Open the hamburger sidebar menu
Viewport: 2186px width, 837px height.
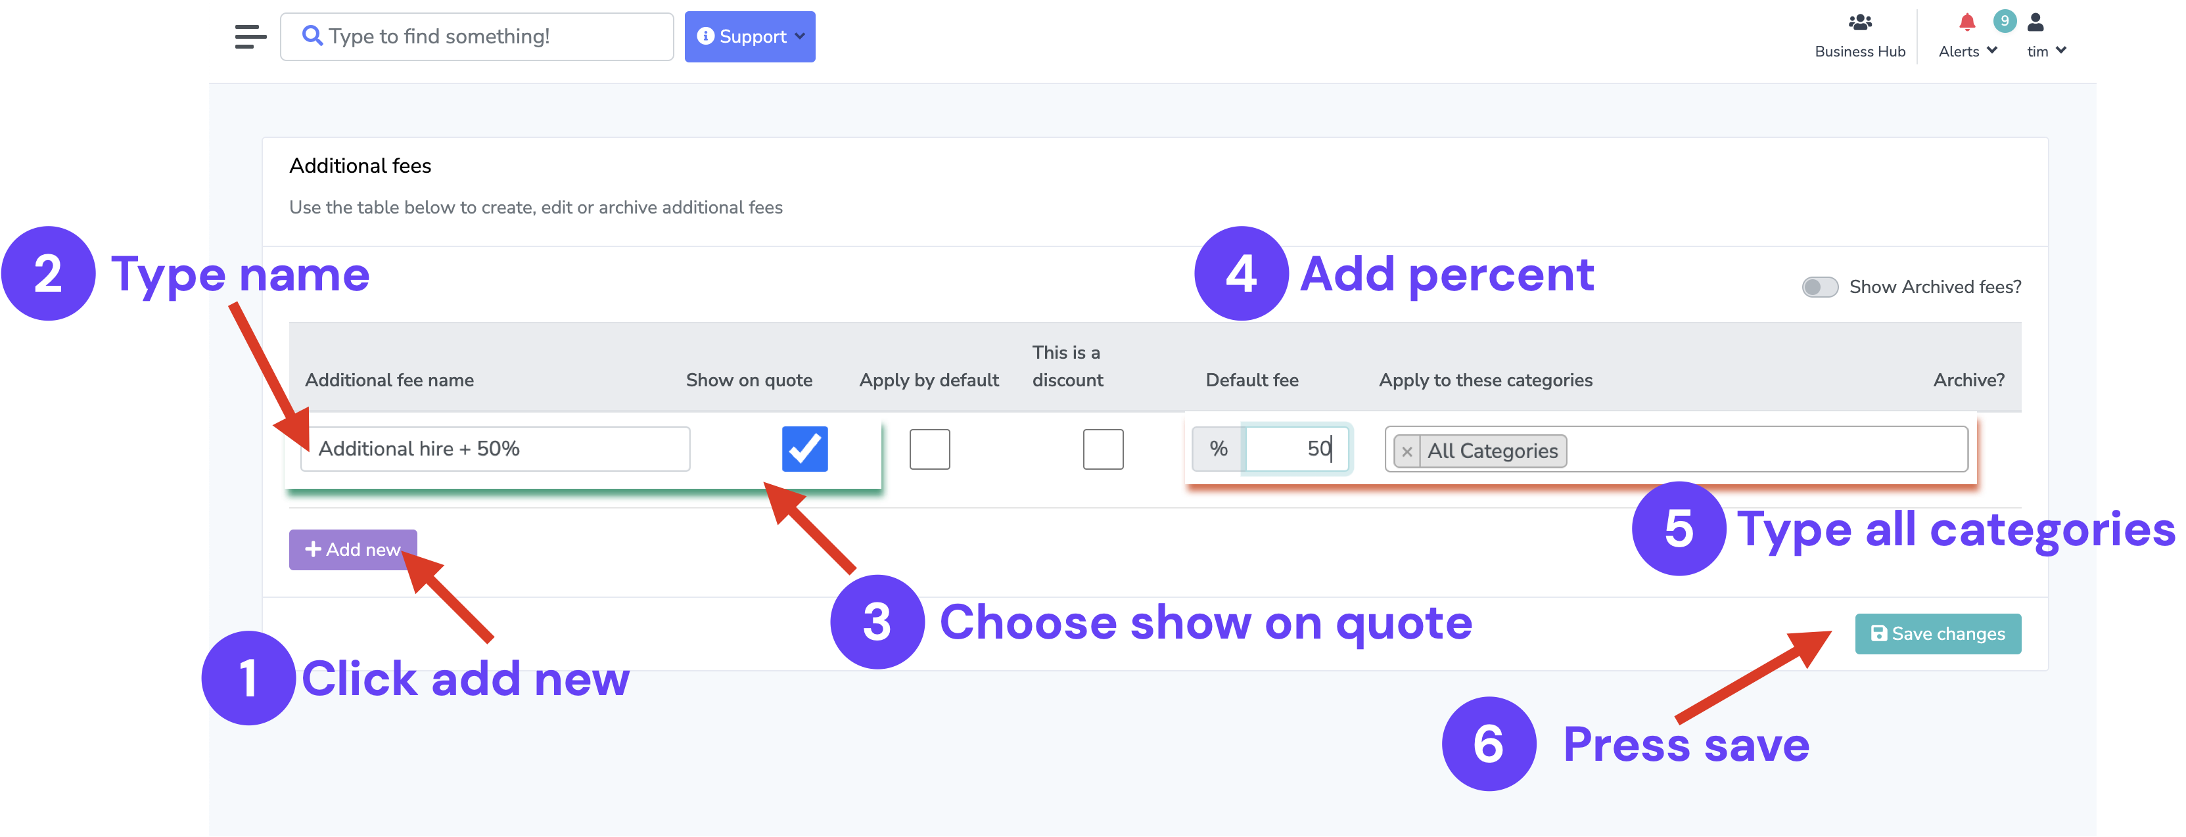click(250, 37)
